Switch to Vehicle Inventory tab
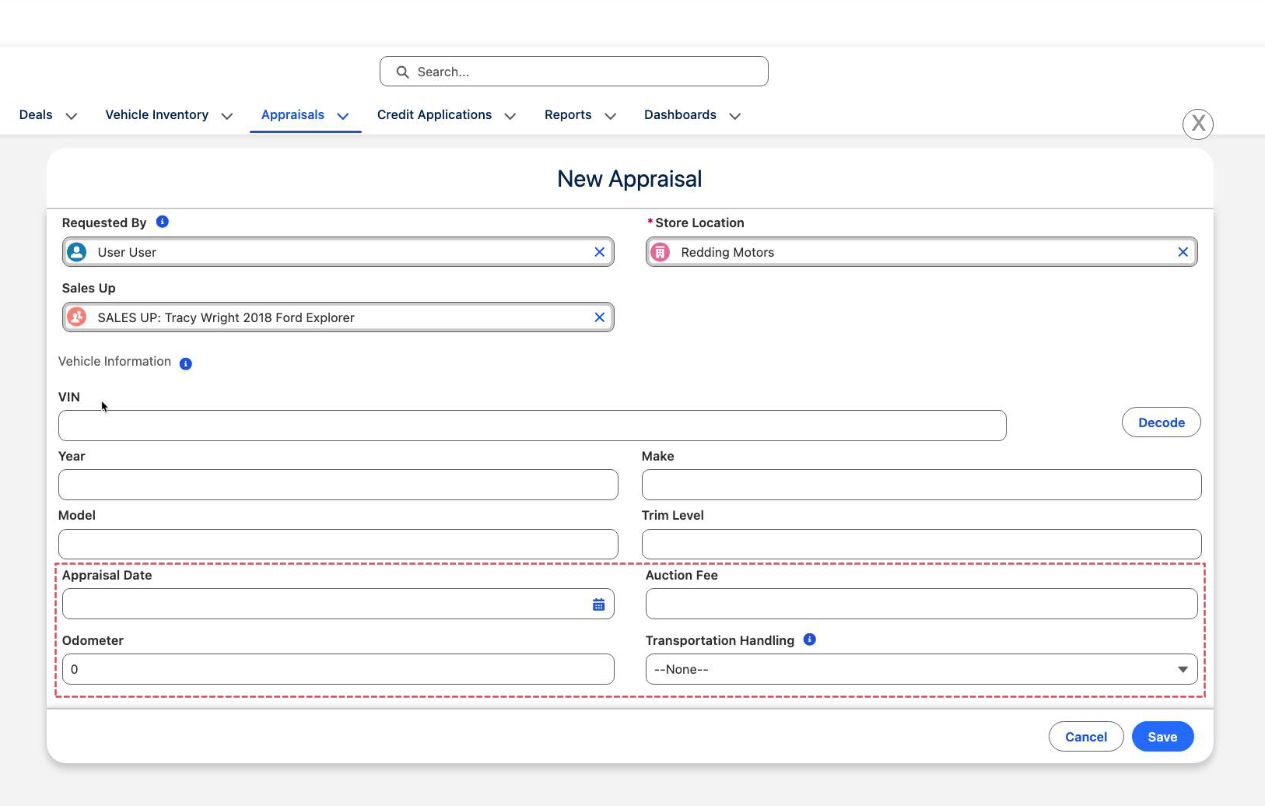Screen dimensions: 1265x806 [x=157, y=114]
